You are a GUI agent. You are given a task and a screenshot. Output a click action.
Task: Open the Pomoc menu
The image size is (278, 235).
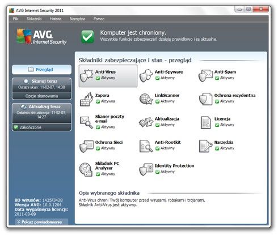point(99,19)
